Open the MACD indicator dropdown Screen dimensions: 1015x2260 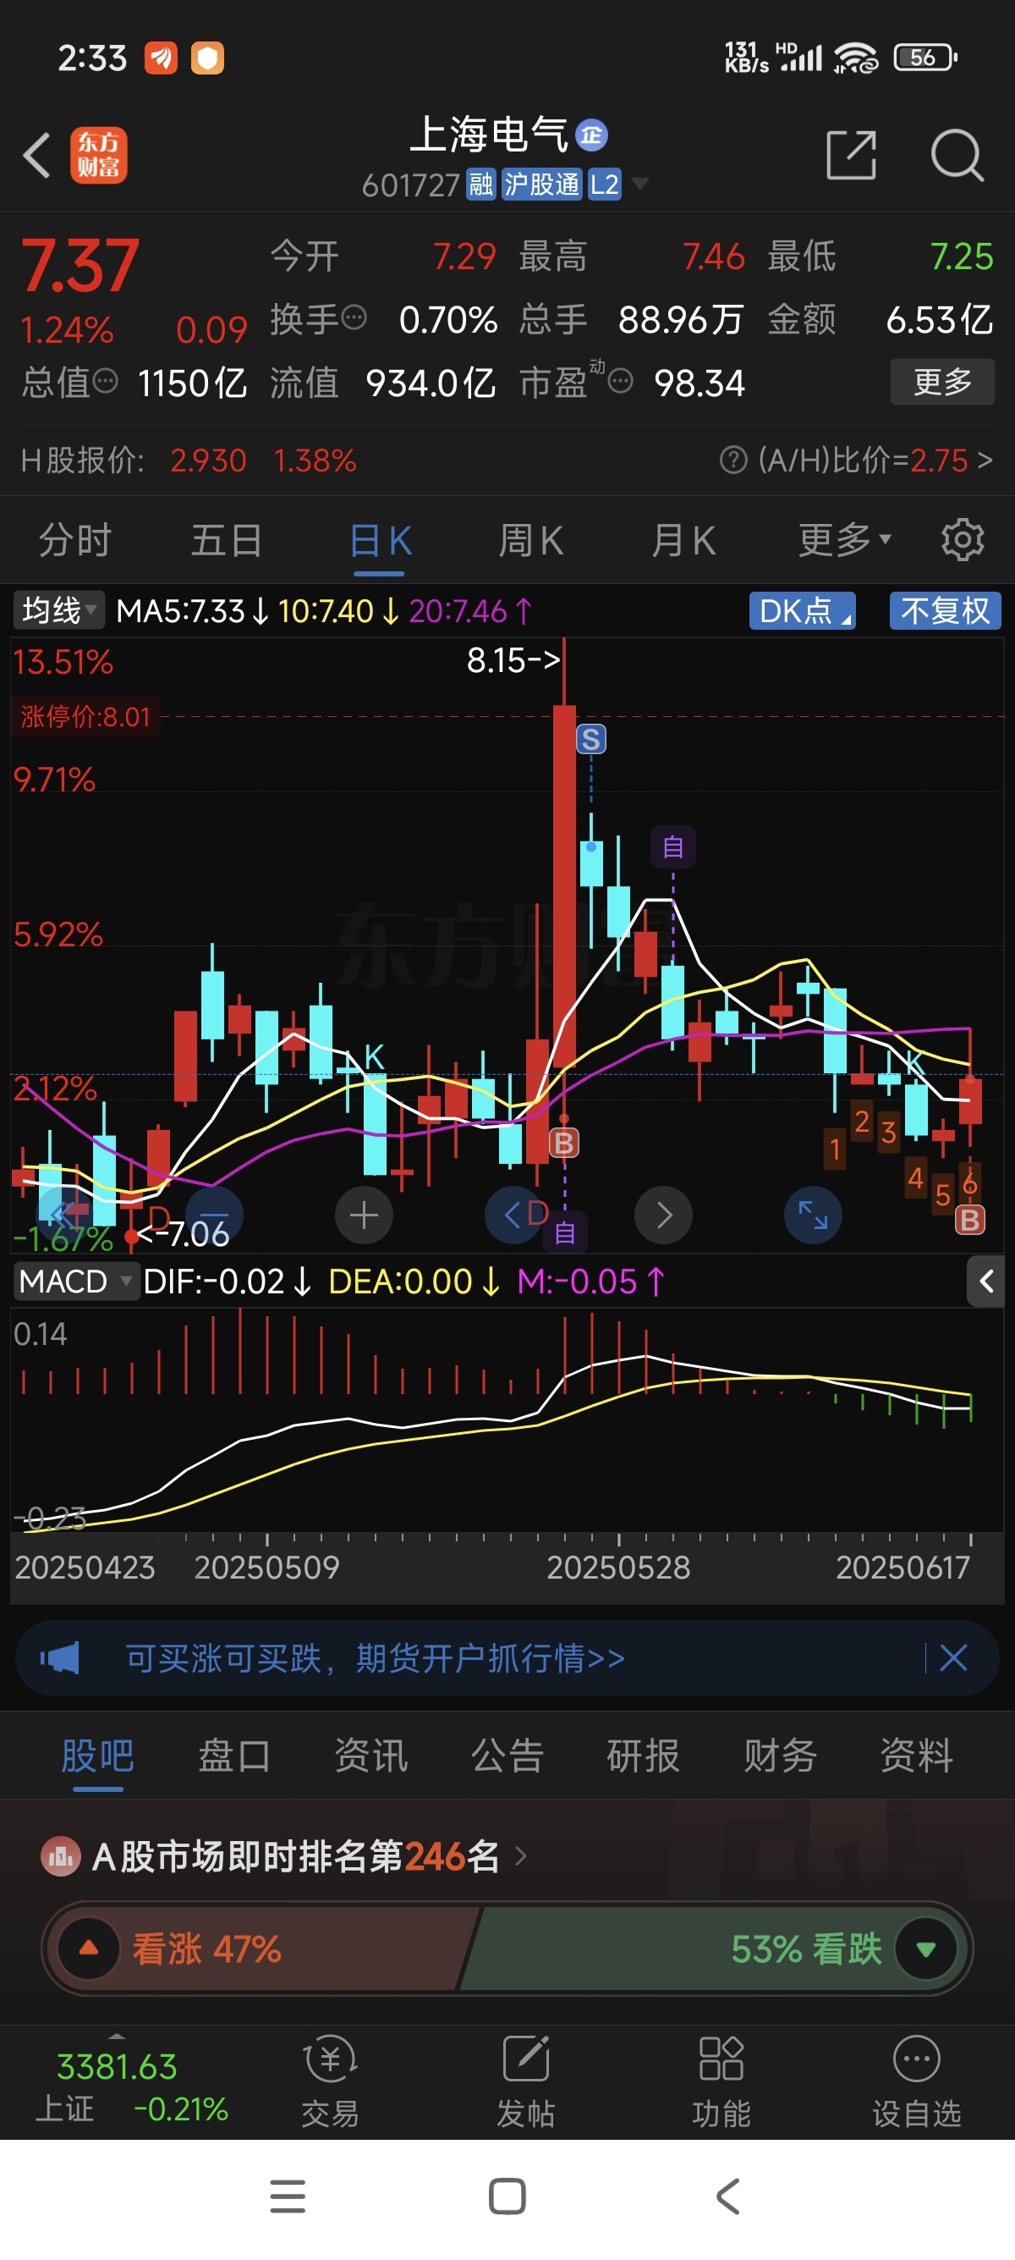tap(75, 1282)
